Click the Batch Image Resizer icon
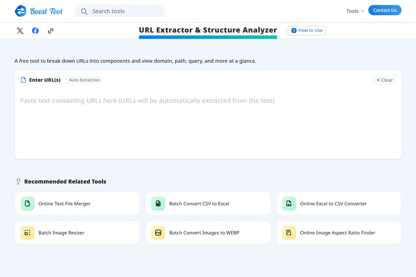Viewport: 416px width, 277px height. coord(27,233)
